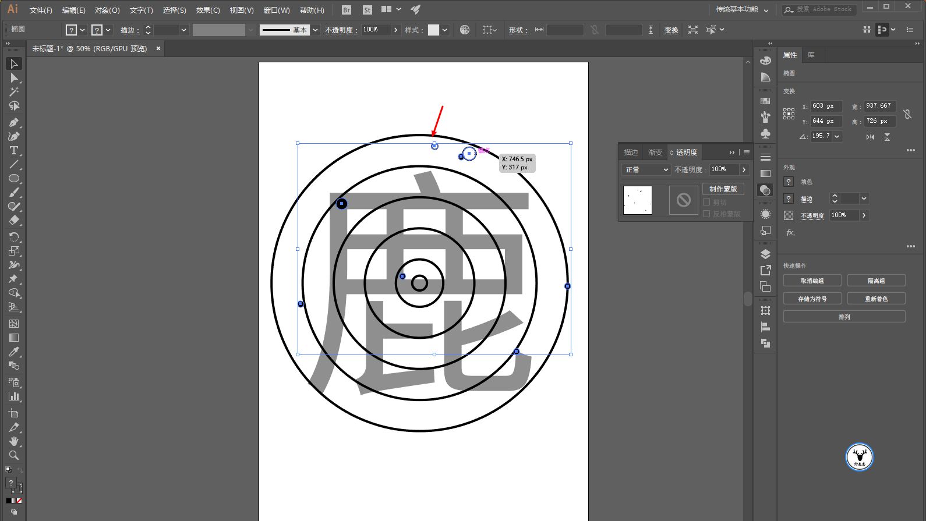Click the Make Mask button
The height and width of the screenshot is (521, 926).
(723, 189)
